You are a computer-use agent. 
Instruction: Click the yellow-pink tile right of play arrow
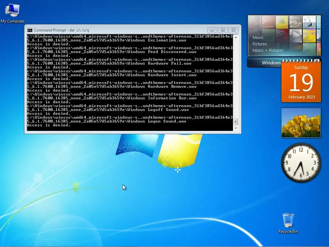coord(309,36)
